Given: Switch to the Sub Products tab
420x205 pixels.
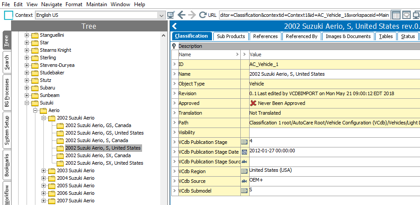Looking at the screenshot, I should [231, 36].
